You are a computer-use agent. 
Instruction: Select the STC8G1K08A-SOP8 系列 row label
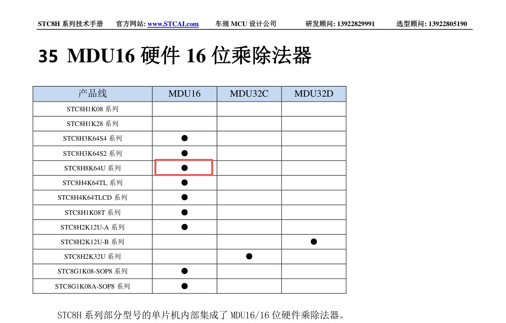click(x=93, y=286)
